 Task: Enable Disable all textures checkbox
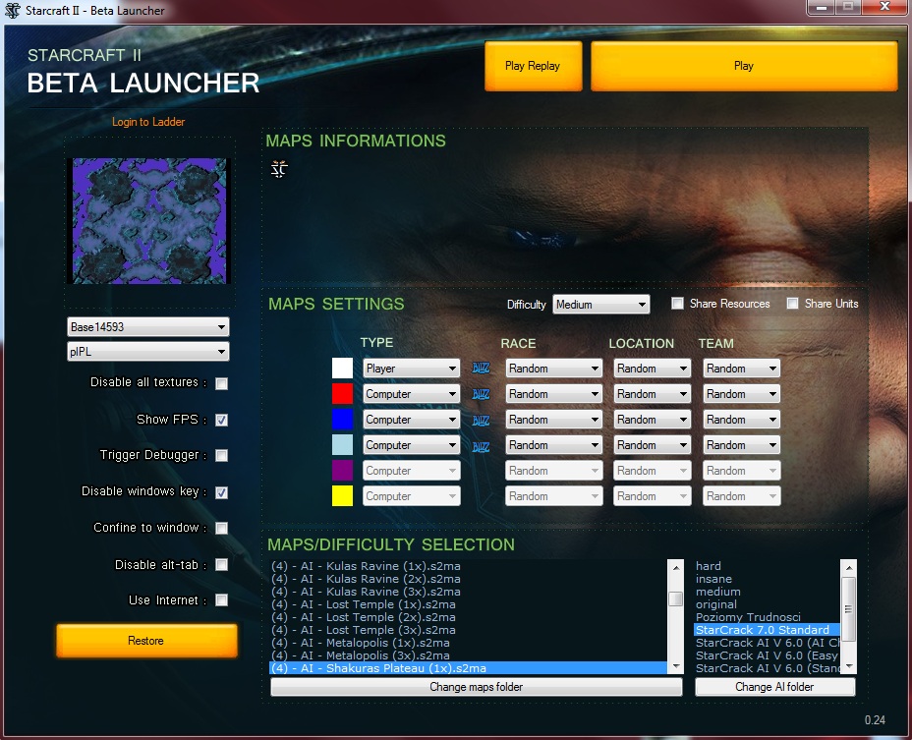tap(221, 383)
